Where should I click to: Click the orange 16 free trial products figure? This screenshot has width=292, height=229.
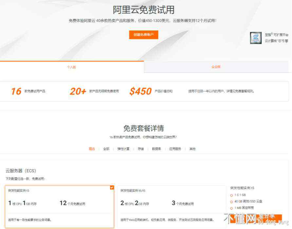(16, 91)
